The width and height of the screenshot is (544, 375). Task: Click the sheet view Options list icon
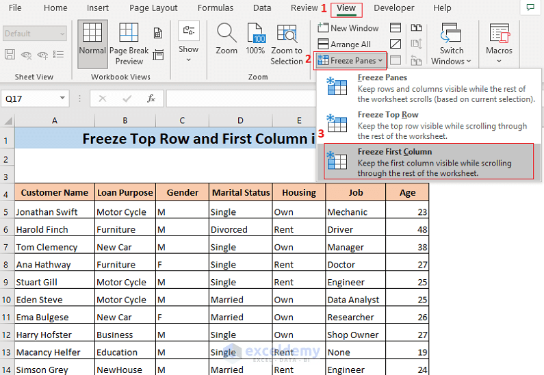pos(58,55)
